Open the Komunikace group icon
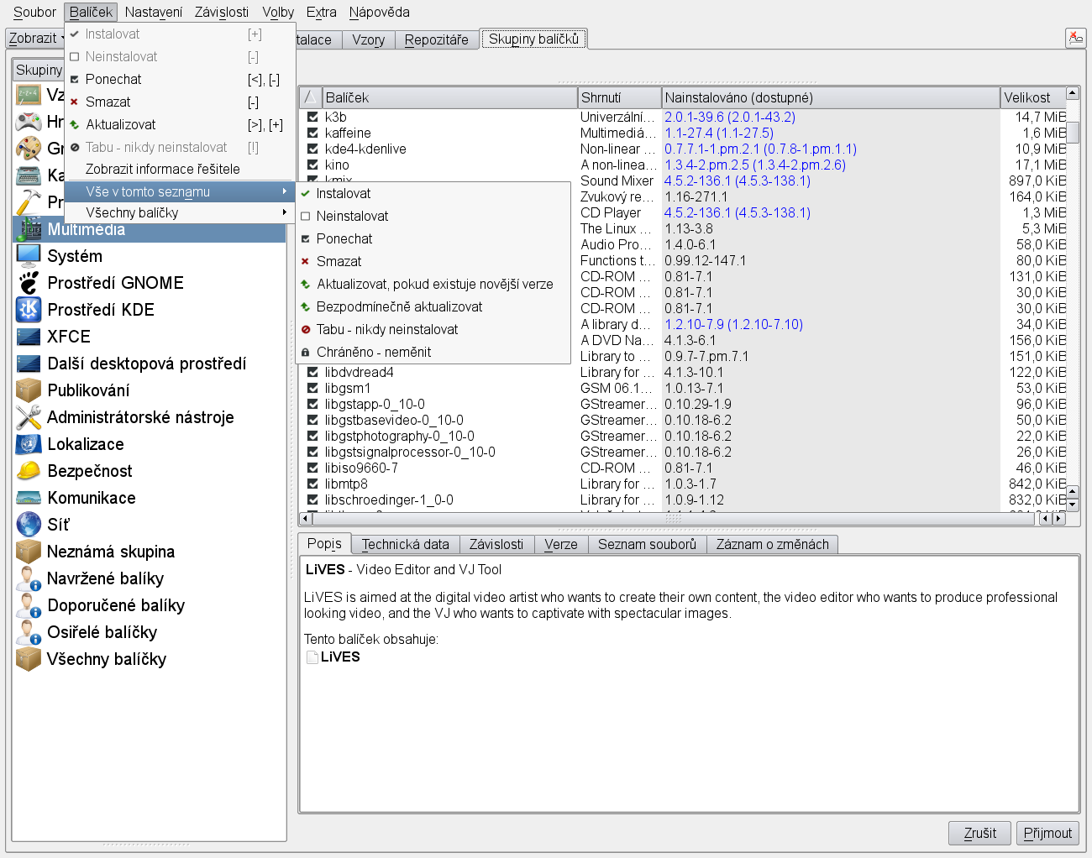The width and height of the screenshot is (1092, 858). point(29,498)
